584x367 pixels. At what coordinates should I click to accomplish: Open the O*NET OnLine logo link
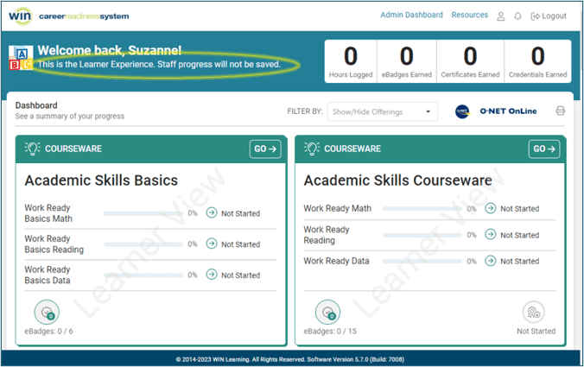click(495, 111)
